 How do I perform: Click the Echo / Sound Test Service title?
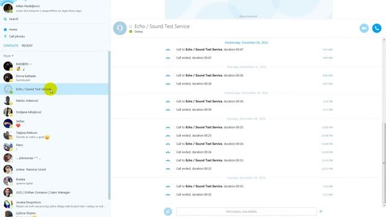coord(162,27)
